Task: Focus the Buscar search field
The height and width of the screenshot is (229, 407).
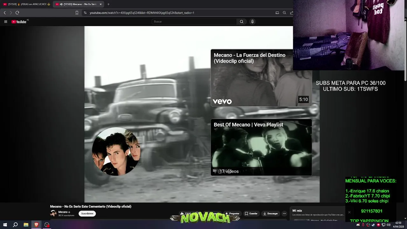Action: tap(194, 22)
